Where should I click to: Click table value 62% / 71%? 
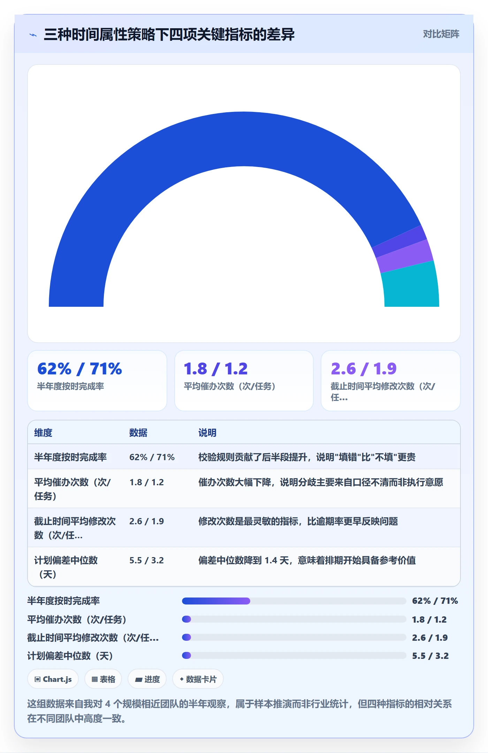(x=152, y=457)
